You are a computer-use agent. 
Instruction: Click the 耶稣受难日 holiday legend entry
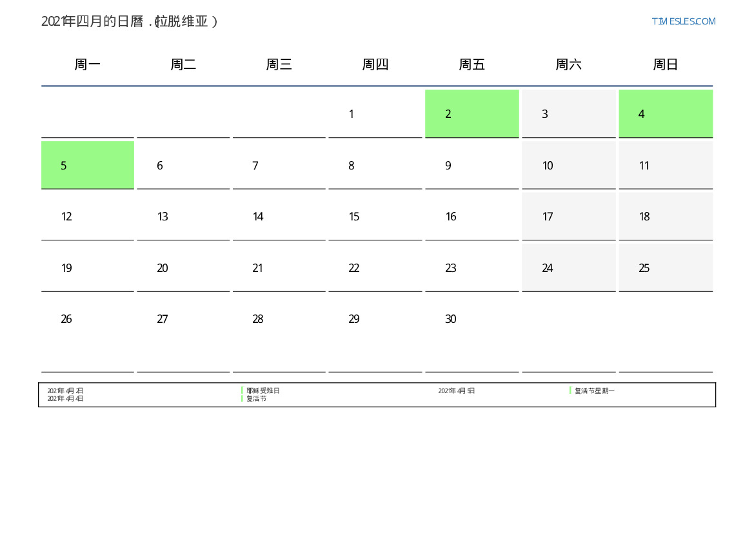pos(263,391)
